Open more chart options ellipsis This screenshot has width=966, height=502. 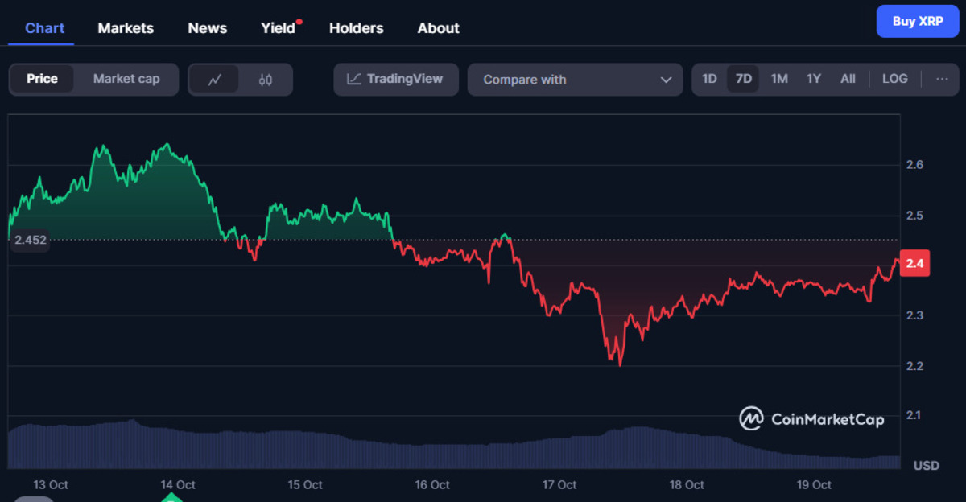pyautogui.click(x=942, y=79)
